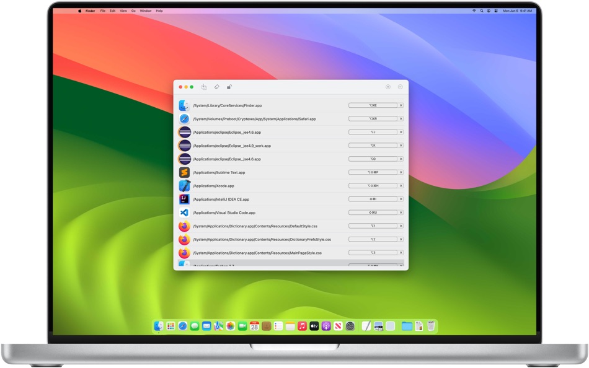
Task: Open the File menu
Action: tap(102, 11)
